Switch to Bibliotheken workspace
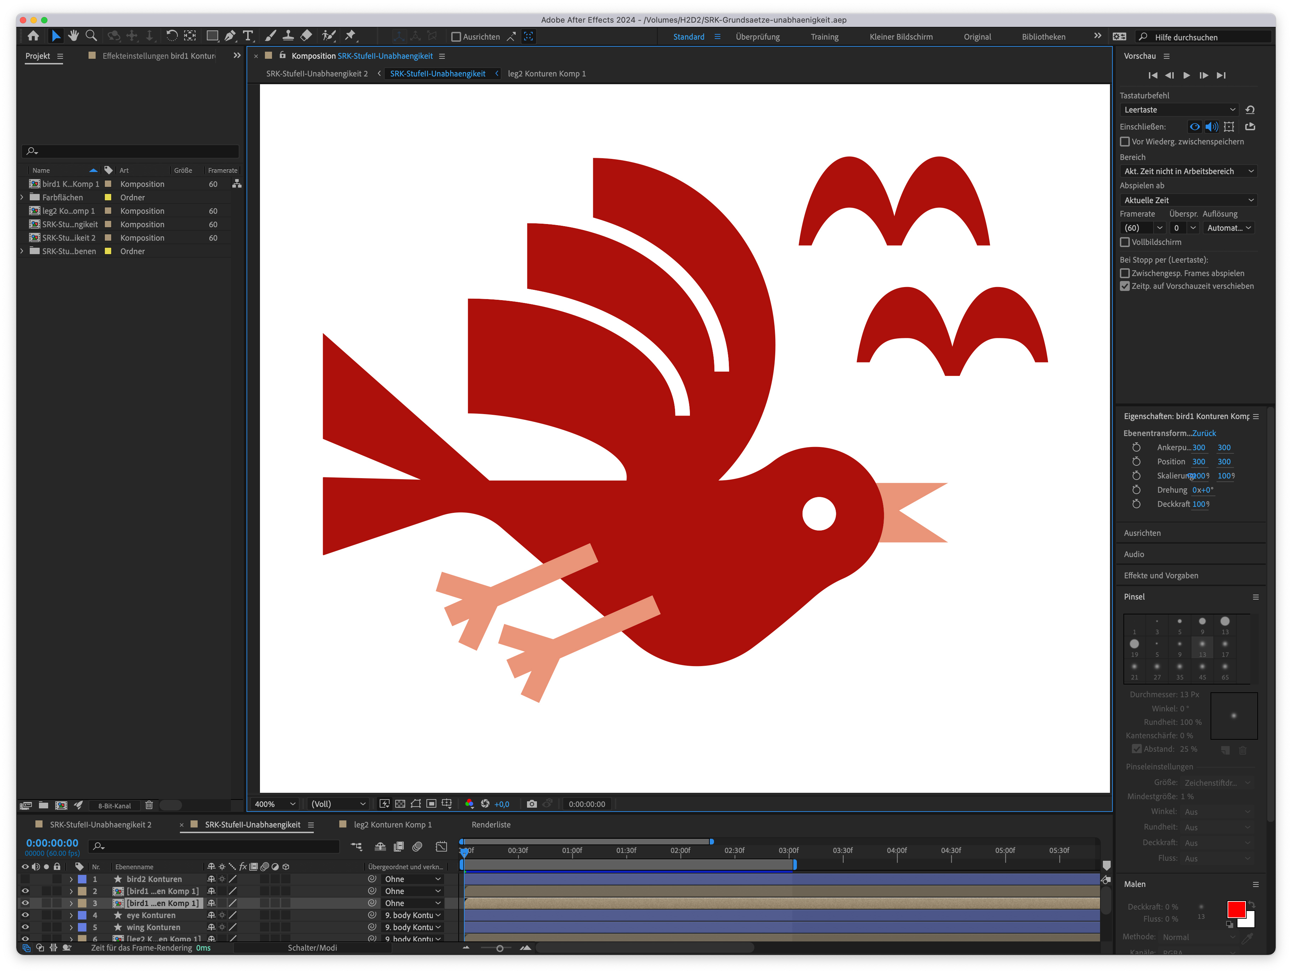This screenshot has width=1292, height=974. (1043, 37)
